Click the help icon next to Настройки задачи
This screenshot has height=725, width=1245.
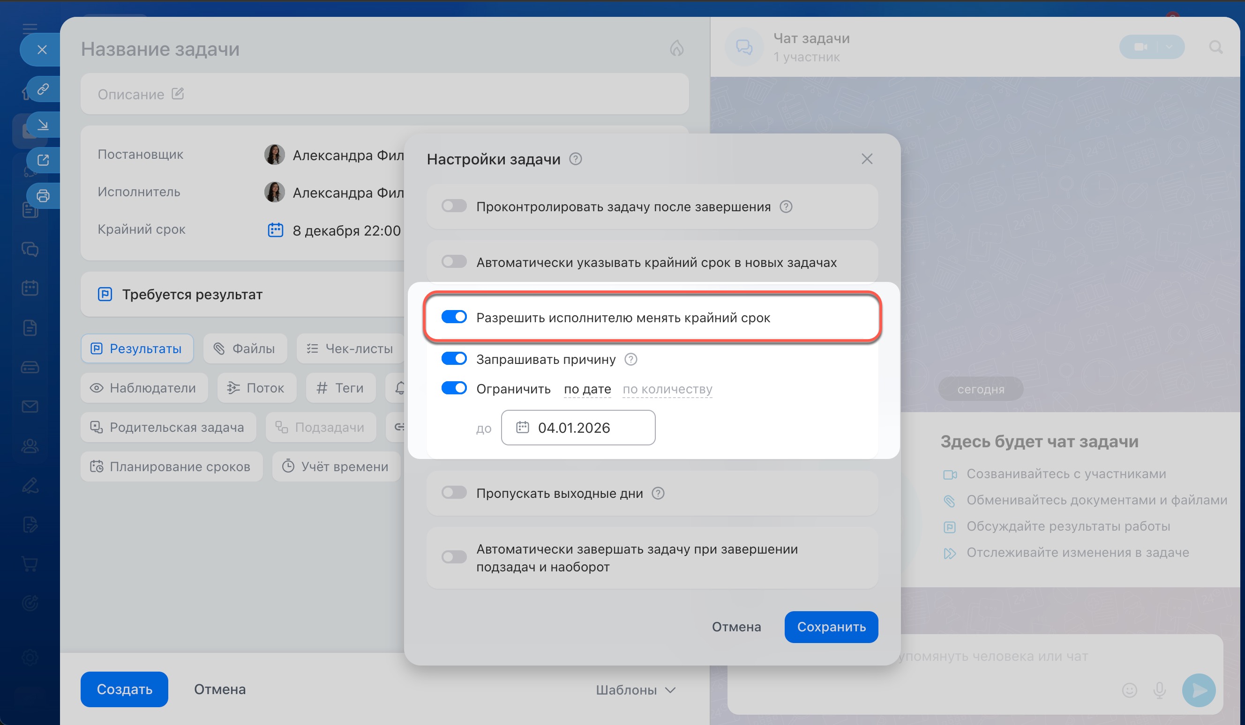576,159
